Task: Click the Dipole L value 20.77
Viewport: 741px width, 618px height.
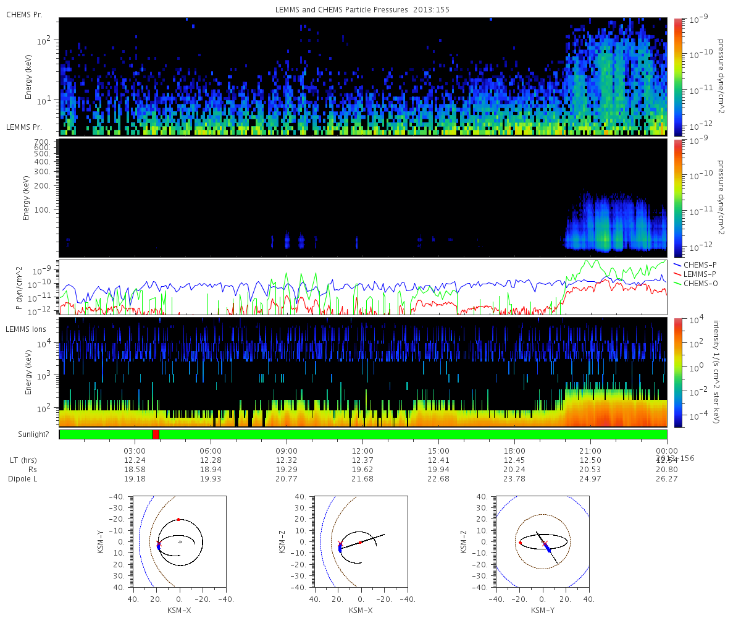Action: (x=287, y=479)
